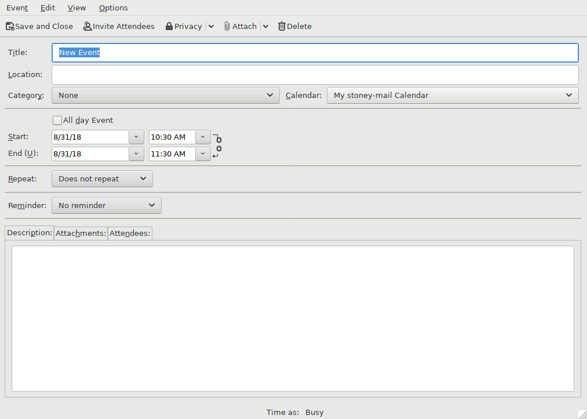Open the Category dropdown showing None
The width and height of the screenshot is (587, 419).
(x=165, y=95)
